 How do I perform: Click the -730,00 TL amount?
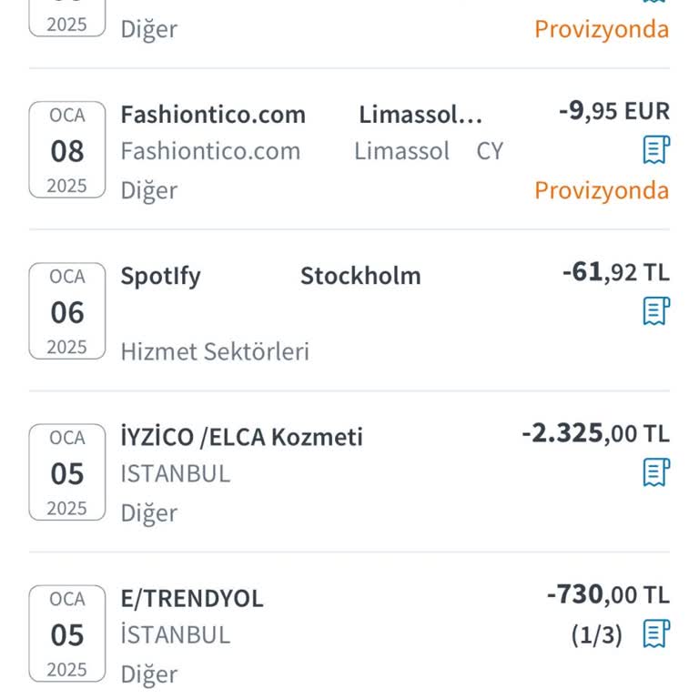click(x=608, y=595)
